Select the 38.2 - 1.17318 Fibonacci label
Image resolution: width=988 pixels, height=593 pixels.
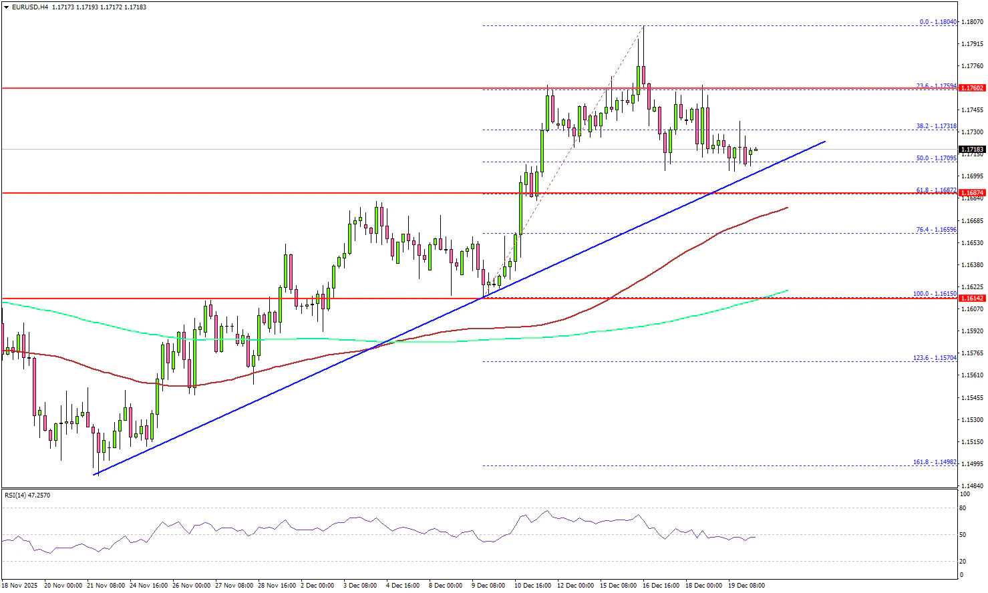click(x=936, y=126)
